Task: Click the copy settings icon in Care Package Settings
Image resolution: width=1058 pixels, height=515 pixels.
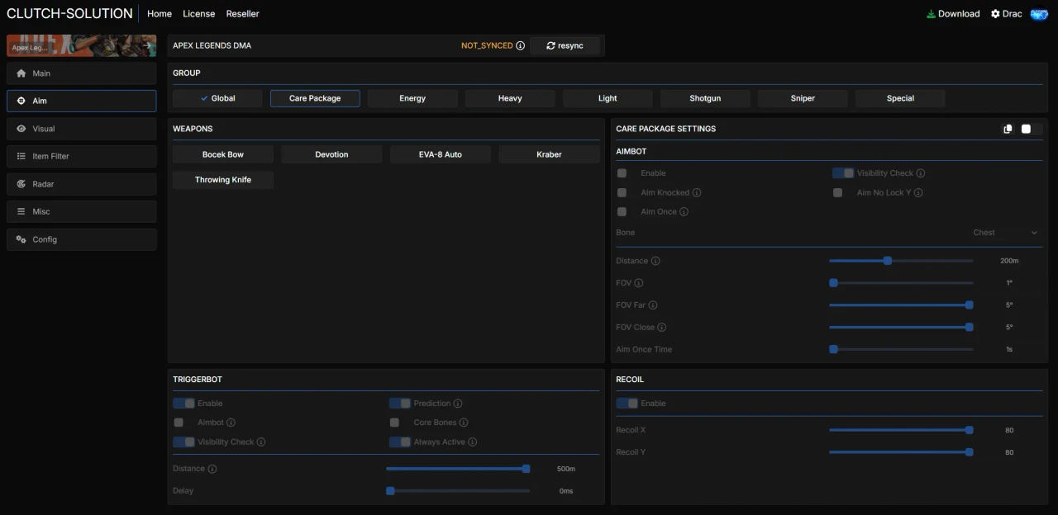Action: tap(1008, 129)
